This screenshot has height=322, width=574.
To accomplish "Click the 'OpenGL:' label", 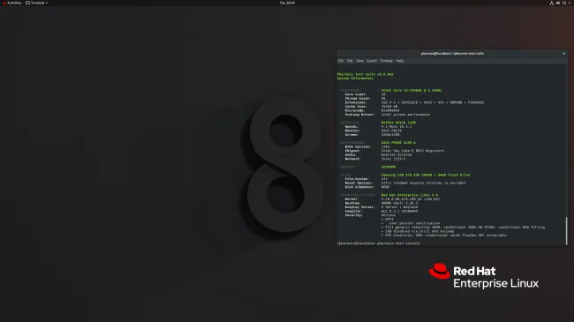I will click(351, 127).
